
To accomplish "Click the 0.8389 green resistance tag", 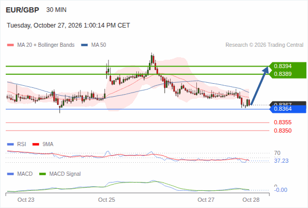I will (288, 74).
